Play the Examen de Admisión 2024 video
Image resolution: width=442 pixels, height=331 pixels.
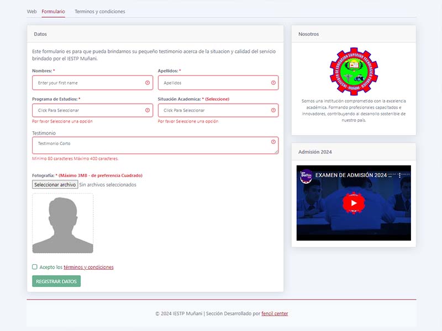tap(354, 203)
